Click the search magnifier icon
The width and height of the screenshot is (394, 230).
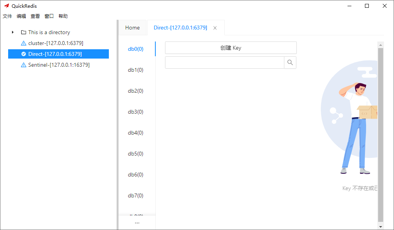coord(290,62)
